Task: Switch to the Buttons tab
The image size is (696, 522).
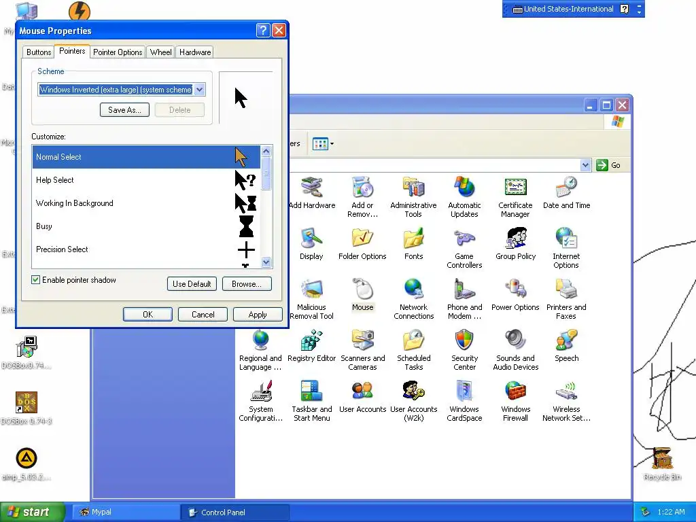Action: tap(39, 52)
